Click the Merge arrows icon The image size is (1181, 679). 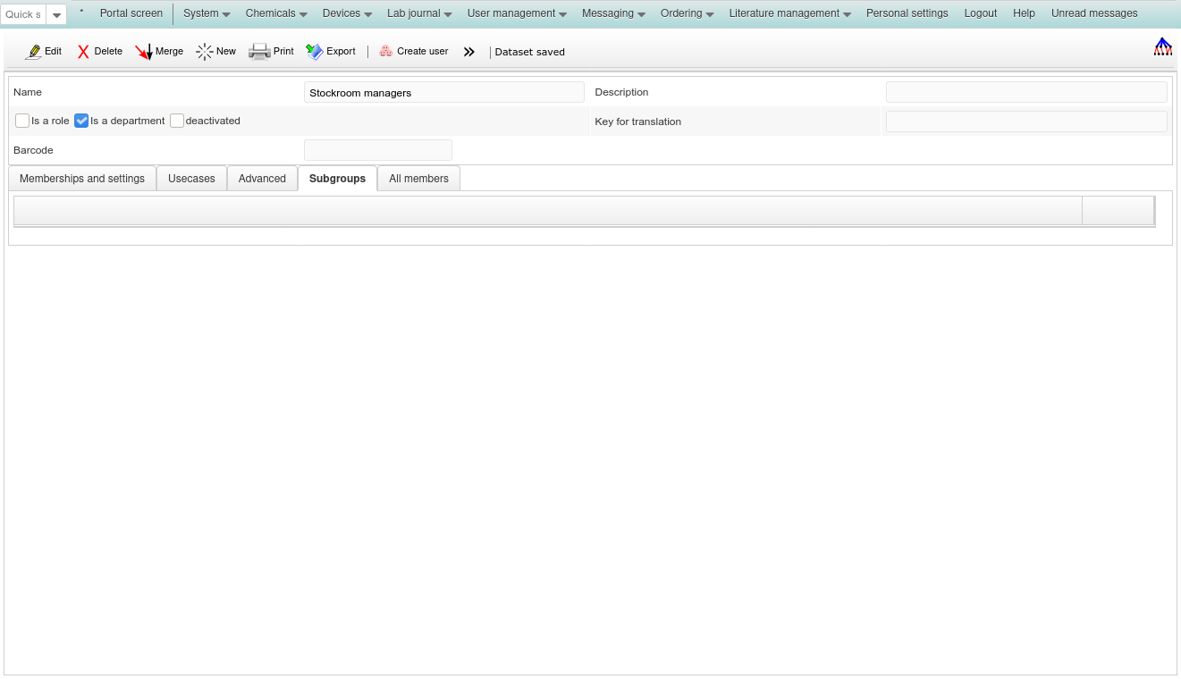click(x=144, y=52)
